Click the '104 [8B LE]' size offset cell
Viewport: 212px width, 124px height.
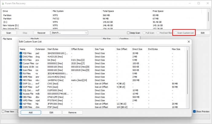[x=122, y=107]
